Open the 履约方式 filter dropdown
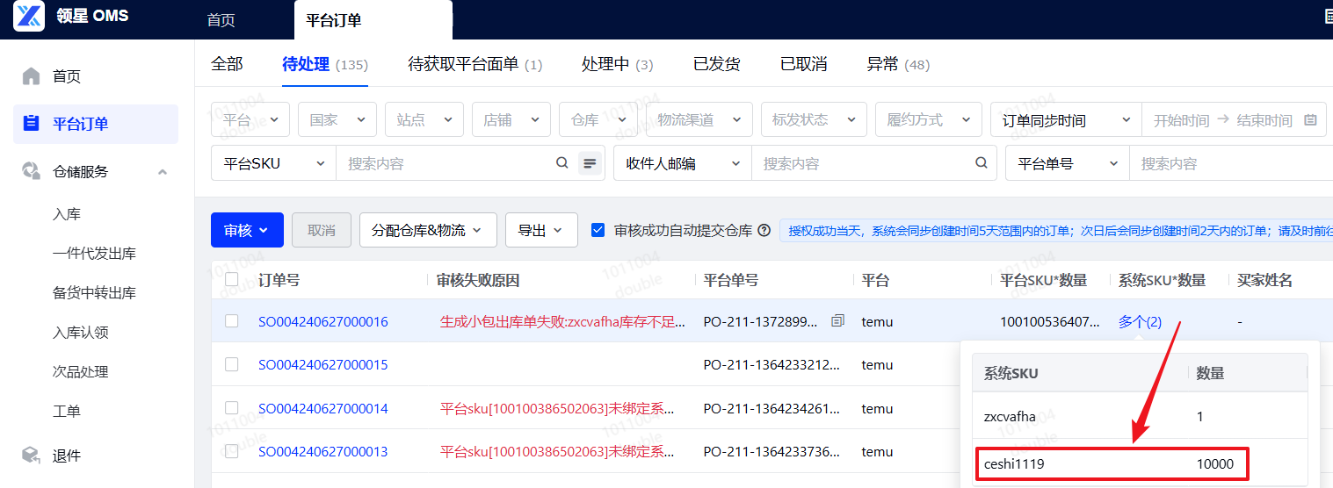Screen dimensions: 1333x488 (x=929, y=119)
